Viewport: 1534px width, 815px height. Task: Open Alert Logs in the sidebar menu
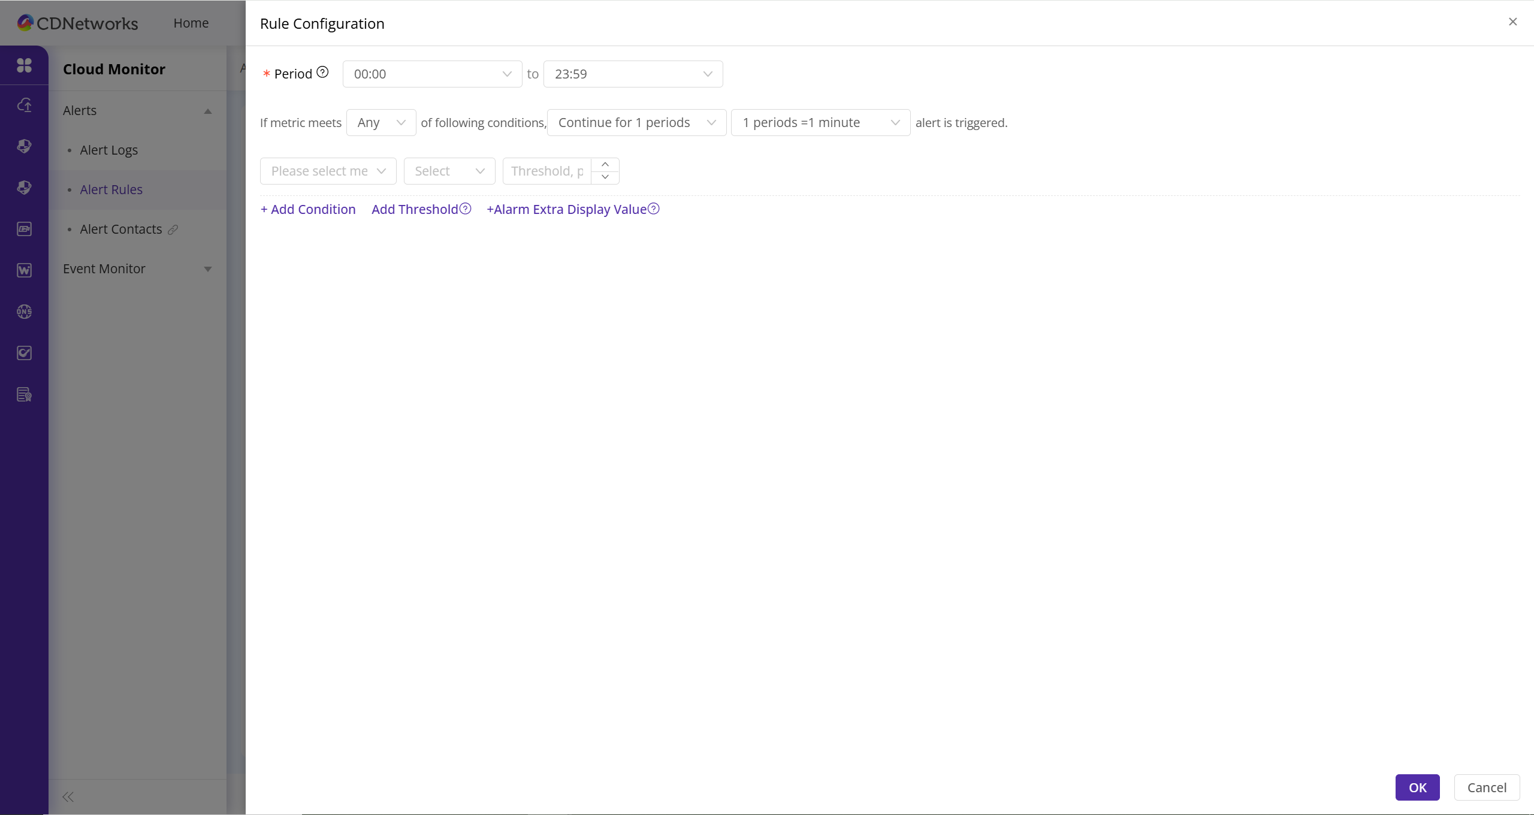point(109,150)
